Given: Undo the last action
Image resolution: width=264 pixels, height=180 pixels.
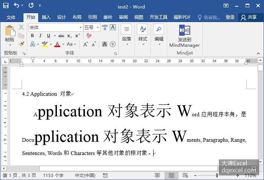Looking at the screenshot, I should click(x=17, y=6).
